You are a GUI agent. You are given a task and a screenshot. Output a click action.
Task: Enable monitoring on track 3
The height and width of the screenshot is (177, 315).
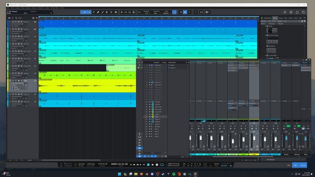(22, 36)
